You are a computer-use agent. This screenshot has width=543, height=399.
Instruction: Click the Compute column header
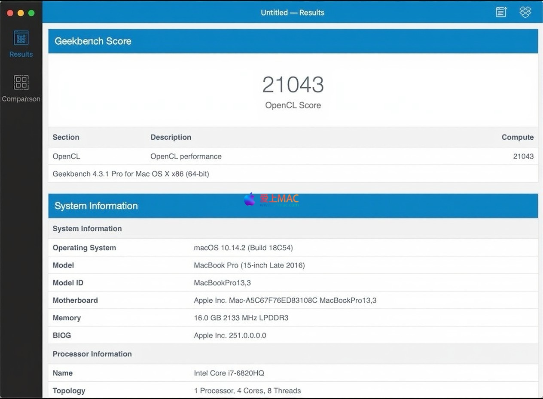pos(517,137)
